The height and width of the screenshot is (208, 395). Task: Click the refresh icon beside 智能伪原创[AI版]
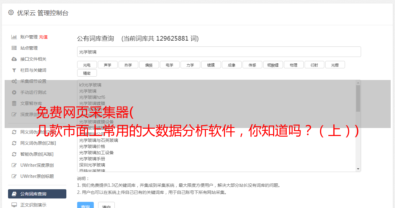coord(14,154)
